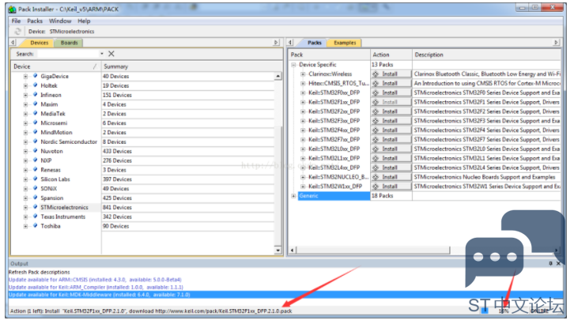Click the Keil::ARM_Compiler update available line
574x324 pixels.
96,287
